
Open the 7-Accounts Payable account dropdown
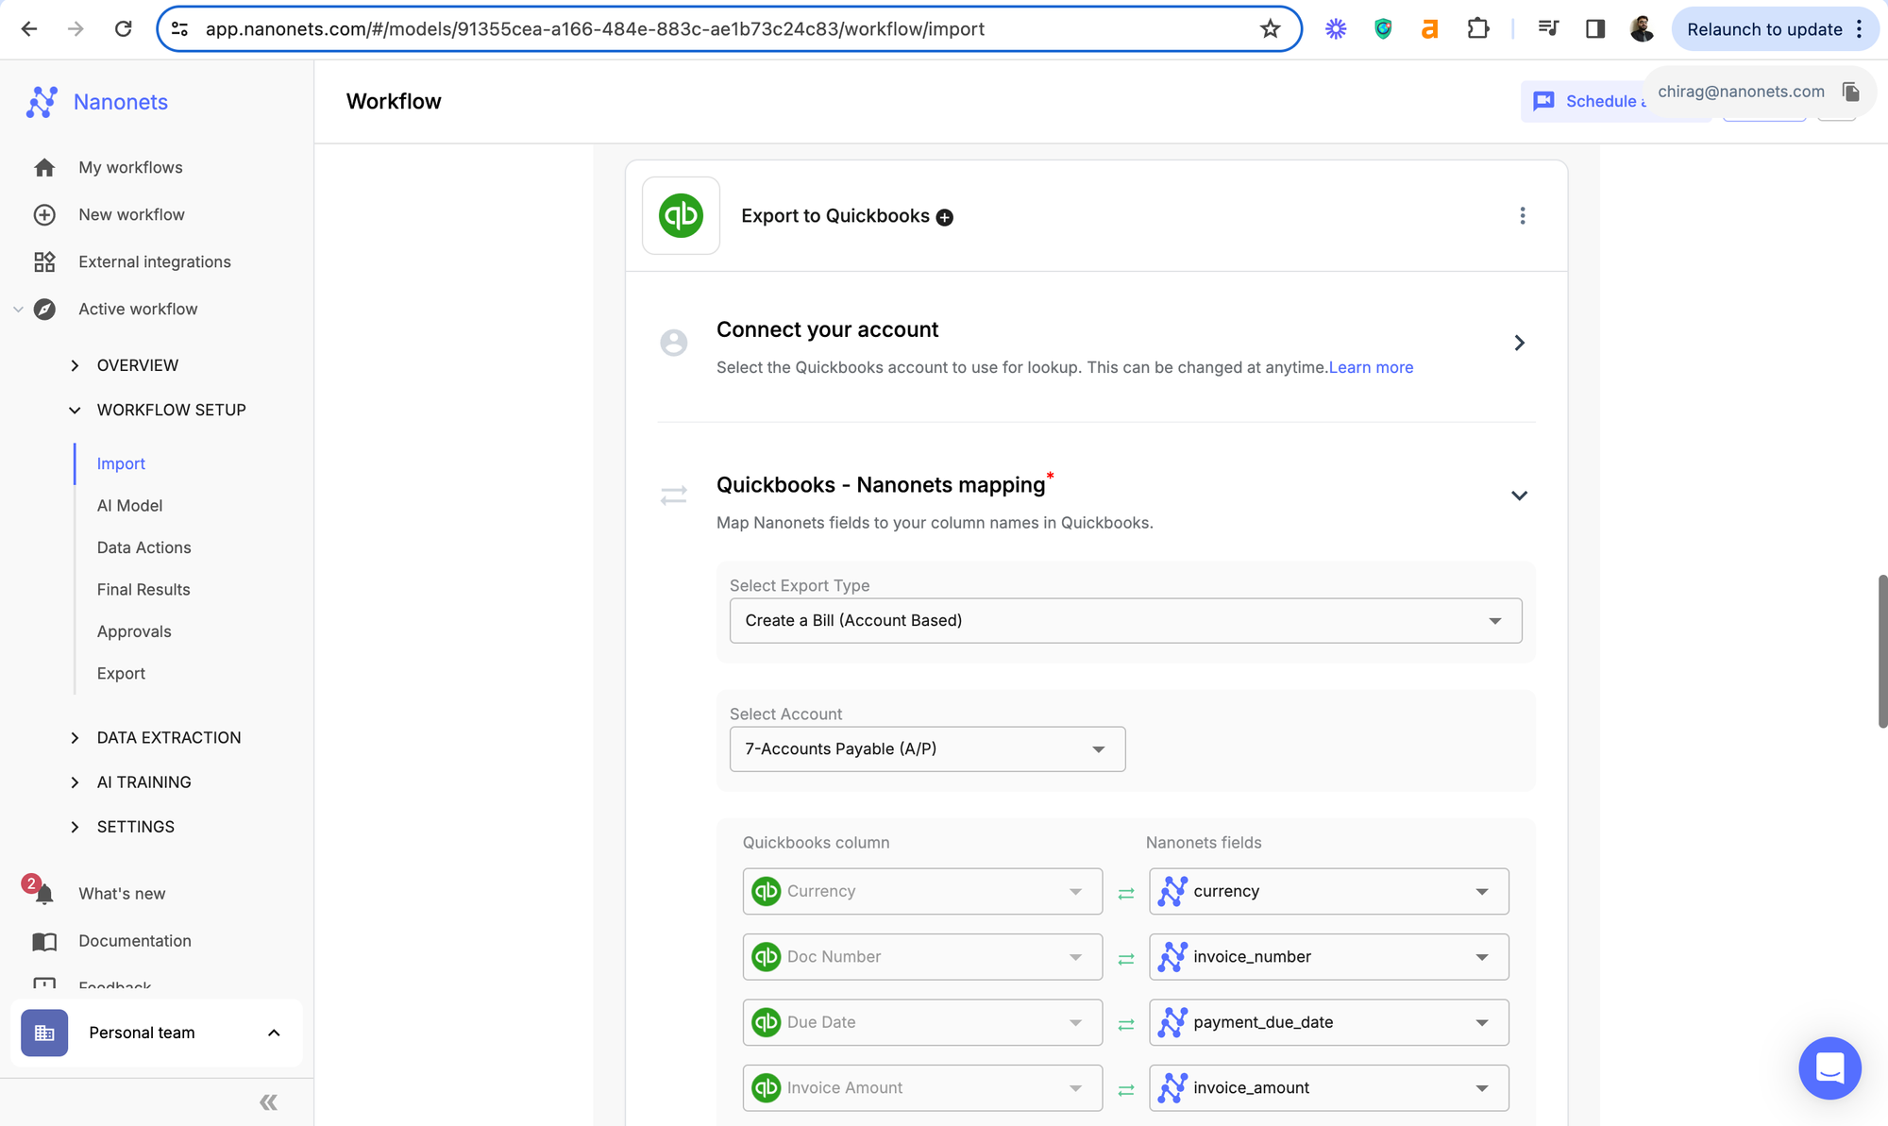pyautogui.click(x=926, y=749)
